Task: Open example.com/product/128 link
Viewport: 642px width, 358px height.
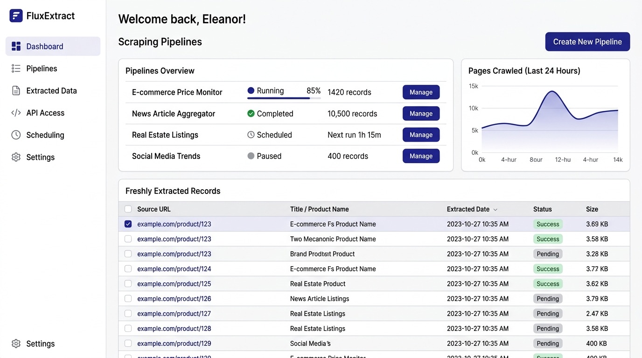Action: (174, 329)
